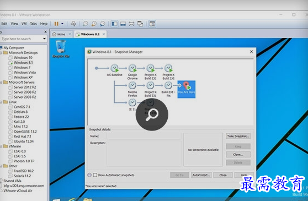The image size is (308, 201).
Task: Click the Revert to Snapshot toolbar icon
Action: [94, 24]
